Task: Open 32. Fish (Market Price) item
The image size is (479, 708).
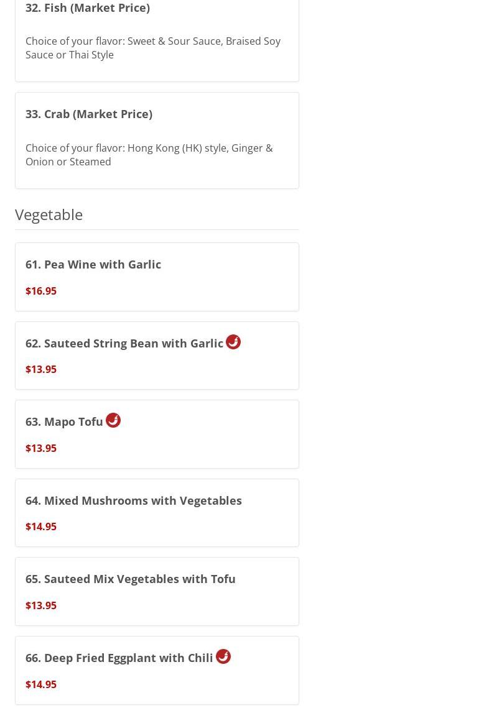Action: point(88,7)
